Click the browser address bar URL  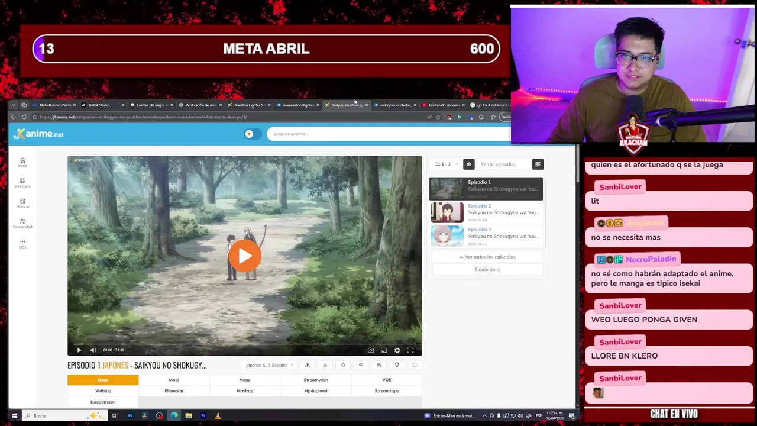click(143, 117)
